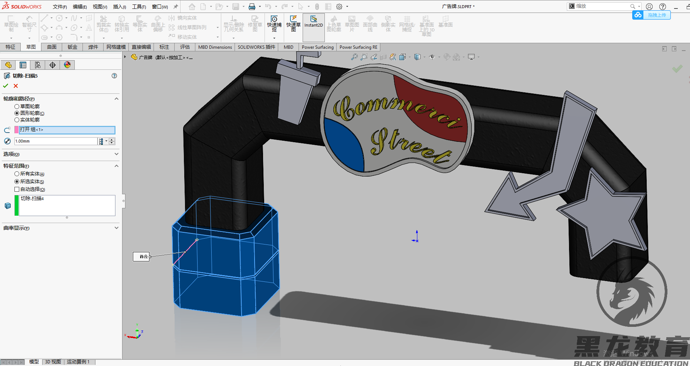
Task: Switch to the DisplayManager paint icon
Action: 67,65
